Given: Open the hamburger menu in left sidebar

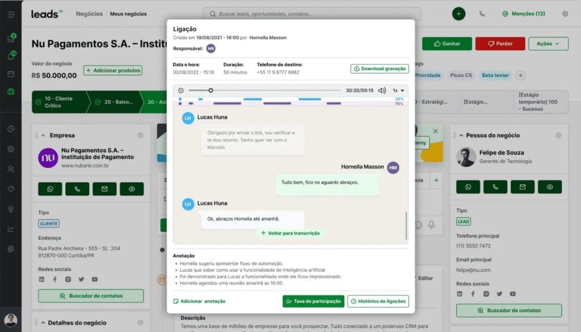Looking at the screenshot, I should click(x=11, y=14).
